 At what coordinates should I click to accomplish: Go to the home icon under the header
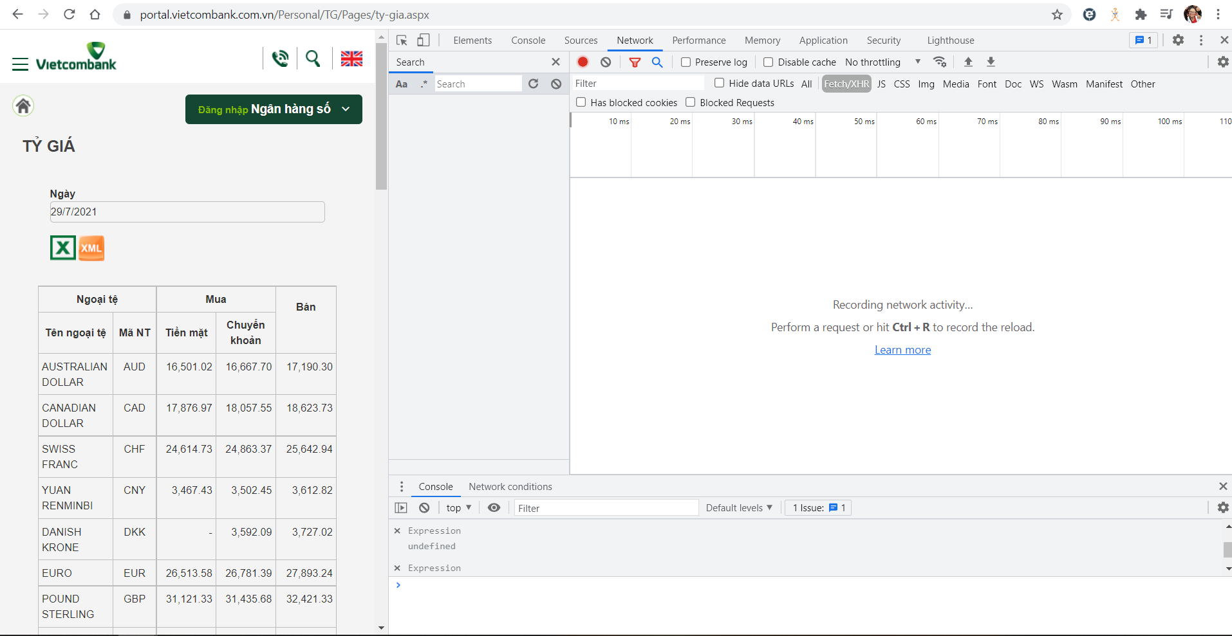click(x=23, y=105)
